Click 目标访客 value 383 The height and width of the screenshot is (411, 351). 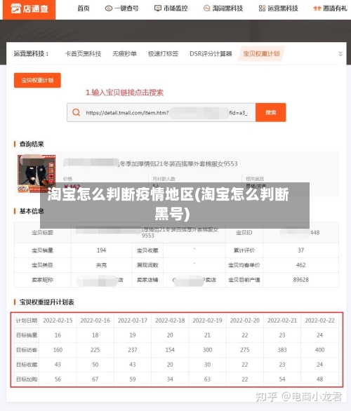[282, 350]
